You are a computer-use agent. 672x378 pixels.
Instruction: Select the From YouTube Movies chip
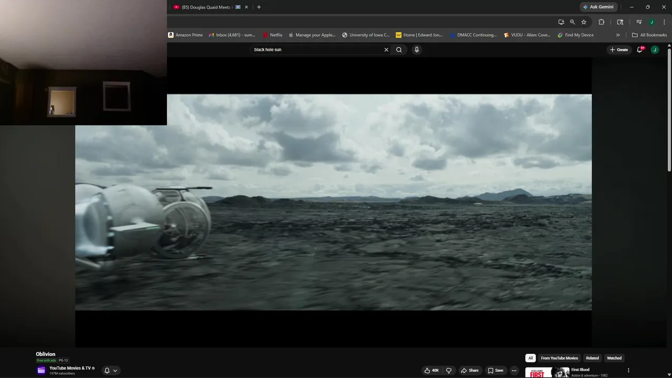[559, 358]
